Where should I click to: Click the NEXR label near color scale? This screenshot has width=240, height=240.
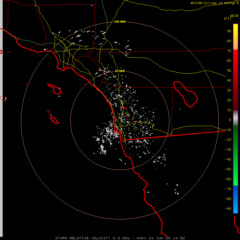[234, 16]
